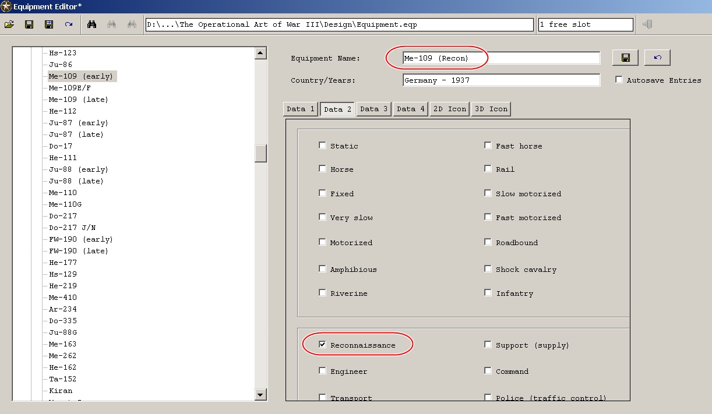The height and width of the screenshot is (414, 712).
Task: Enable the Amphibious flag
Action: [322, 269]
